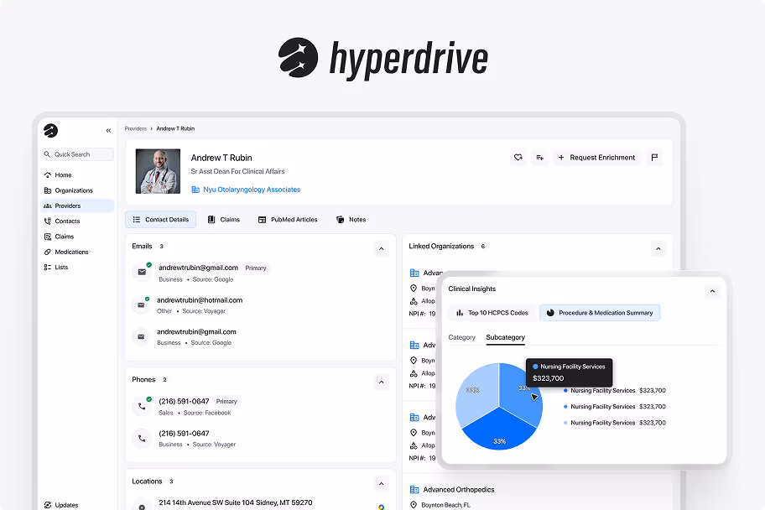Click the primary gmail email icon
Viewport: 765px width, 510px height.
pos(142,272)
